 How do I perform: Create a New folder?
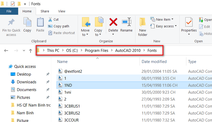pyautogui.click(x=143, y=26)
